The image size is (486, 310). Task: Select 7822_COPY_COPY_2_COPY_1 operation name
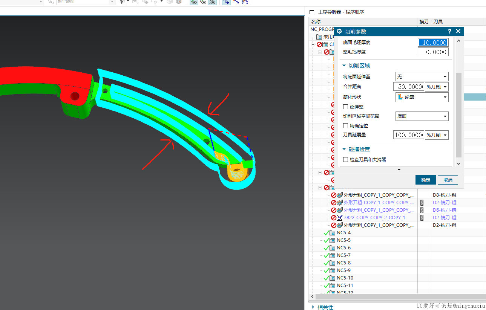click(374, 218)
